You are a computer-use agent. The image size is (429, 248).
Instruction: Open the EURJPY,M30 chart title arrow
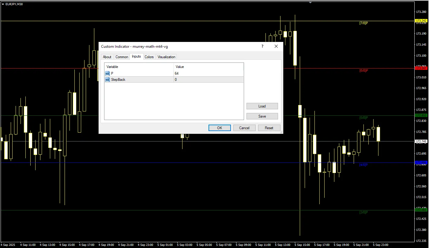tap(3, 4)
